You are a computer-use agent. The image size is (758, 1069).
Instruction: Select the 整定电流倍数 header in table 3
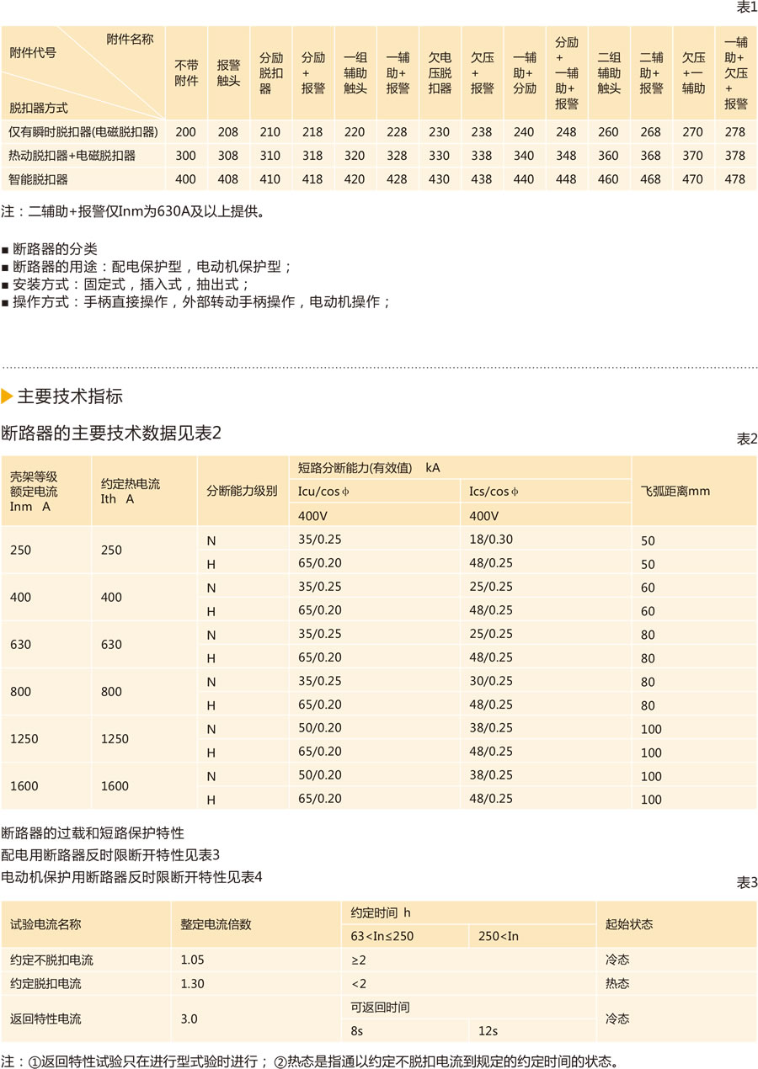pos(216,923)
